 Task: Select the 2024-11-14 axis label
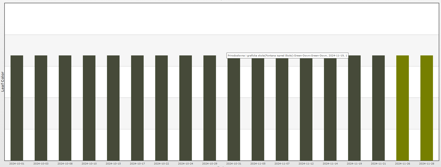click(330, 164)
